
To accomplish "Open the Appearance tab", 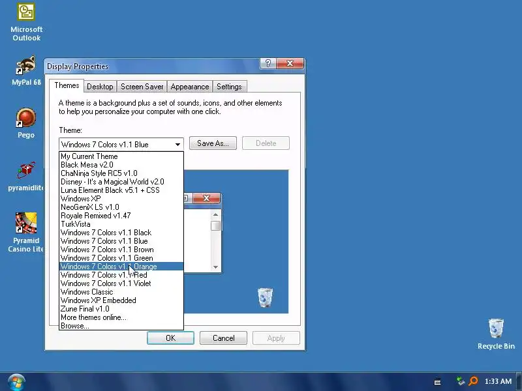I will tap(190, 87).
